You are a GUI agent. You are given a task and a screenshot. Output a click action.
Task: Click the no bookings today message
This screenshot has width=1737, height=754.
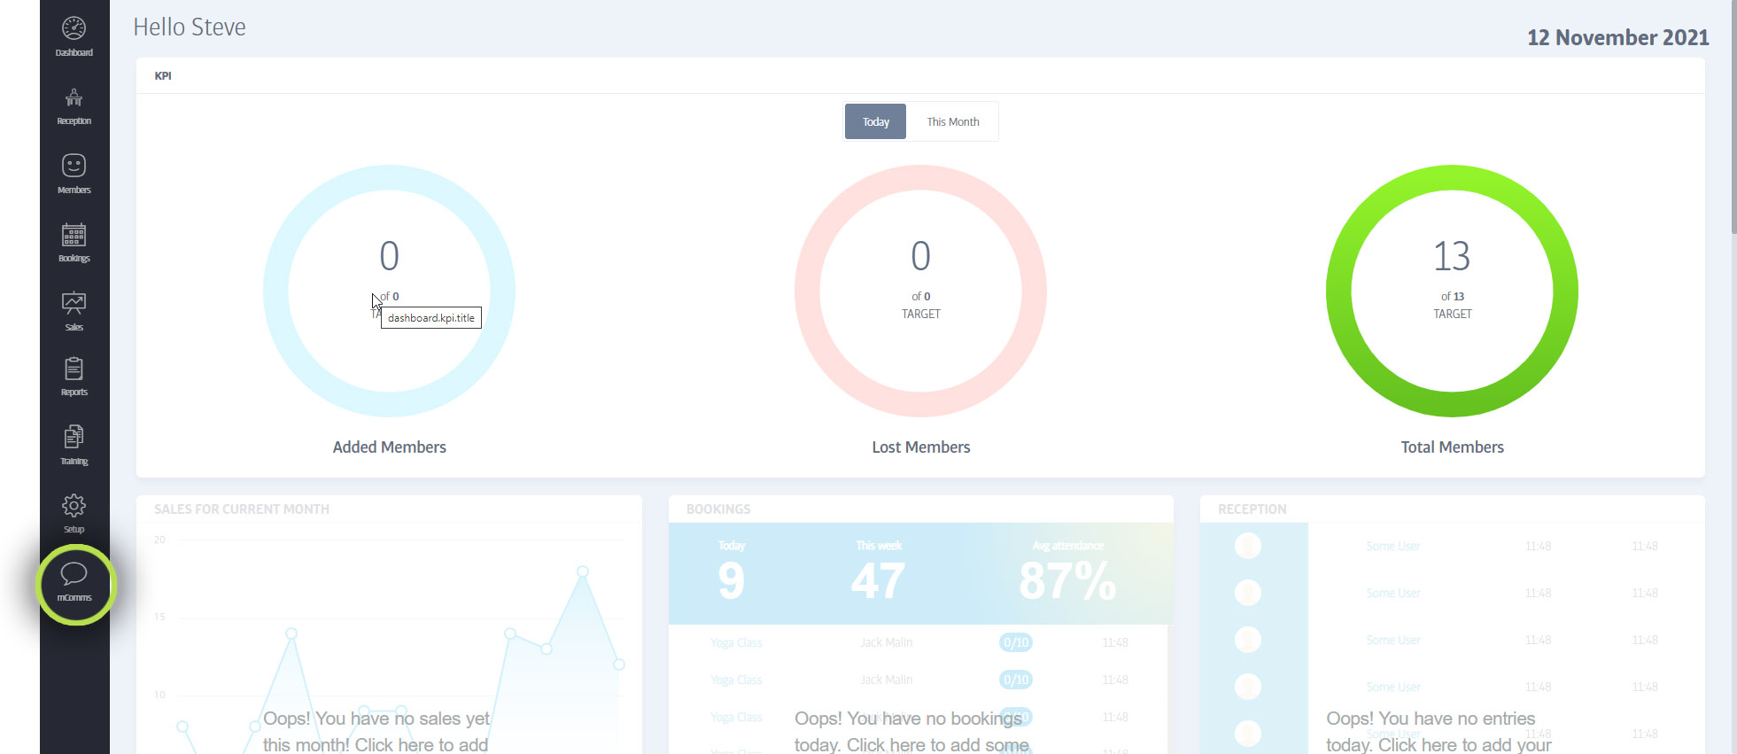pyautogui.click(x=911, y=732)
